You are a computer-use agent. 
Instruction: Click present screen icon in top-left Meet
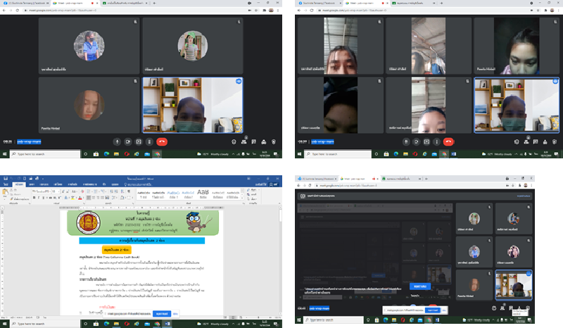coord(139,141)
